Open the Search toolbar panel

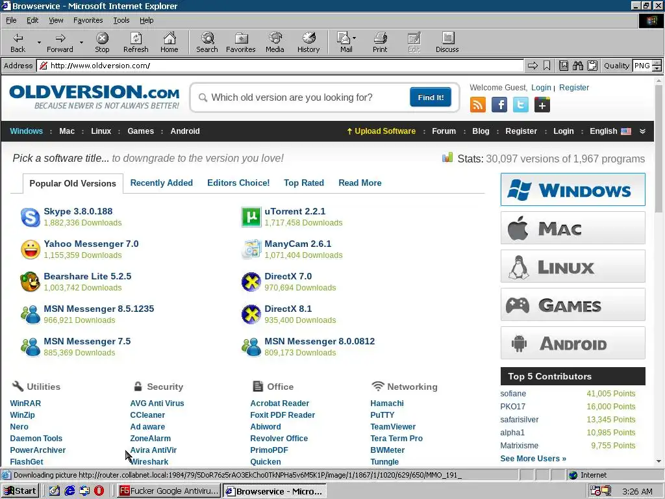pyautogui.click(x=207, y=42)
